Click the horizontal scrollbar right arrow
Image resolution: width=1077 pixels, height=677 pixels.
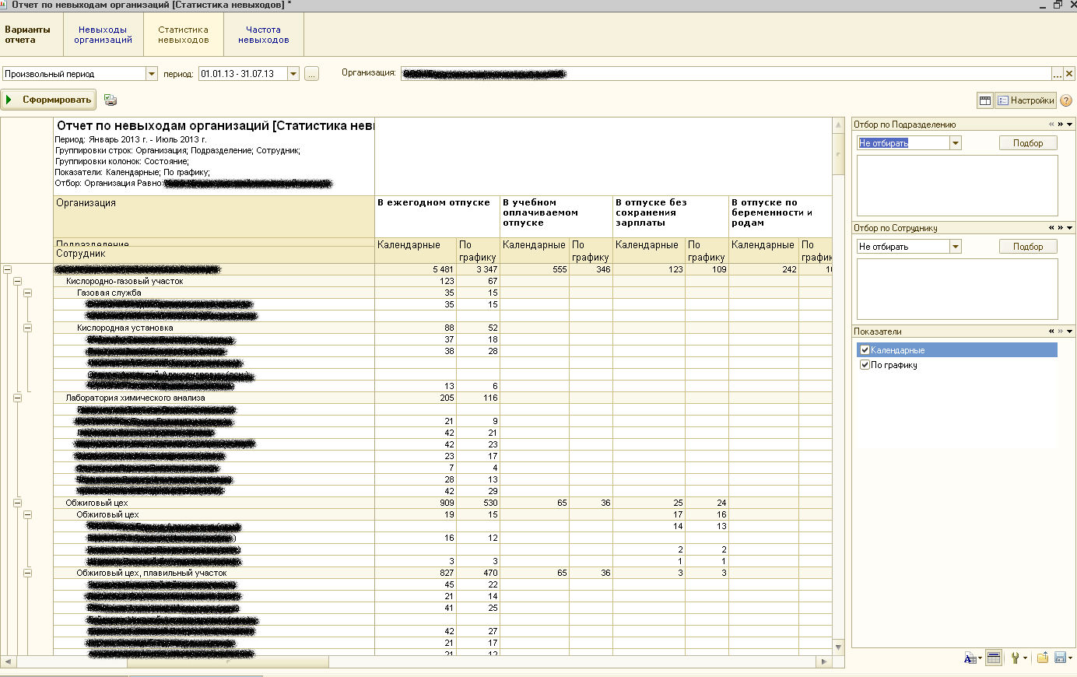pyautogui.click(x=824, y=661)
